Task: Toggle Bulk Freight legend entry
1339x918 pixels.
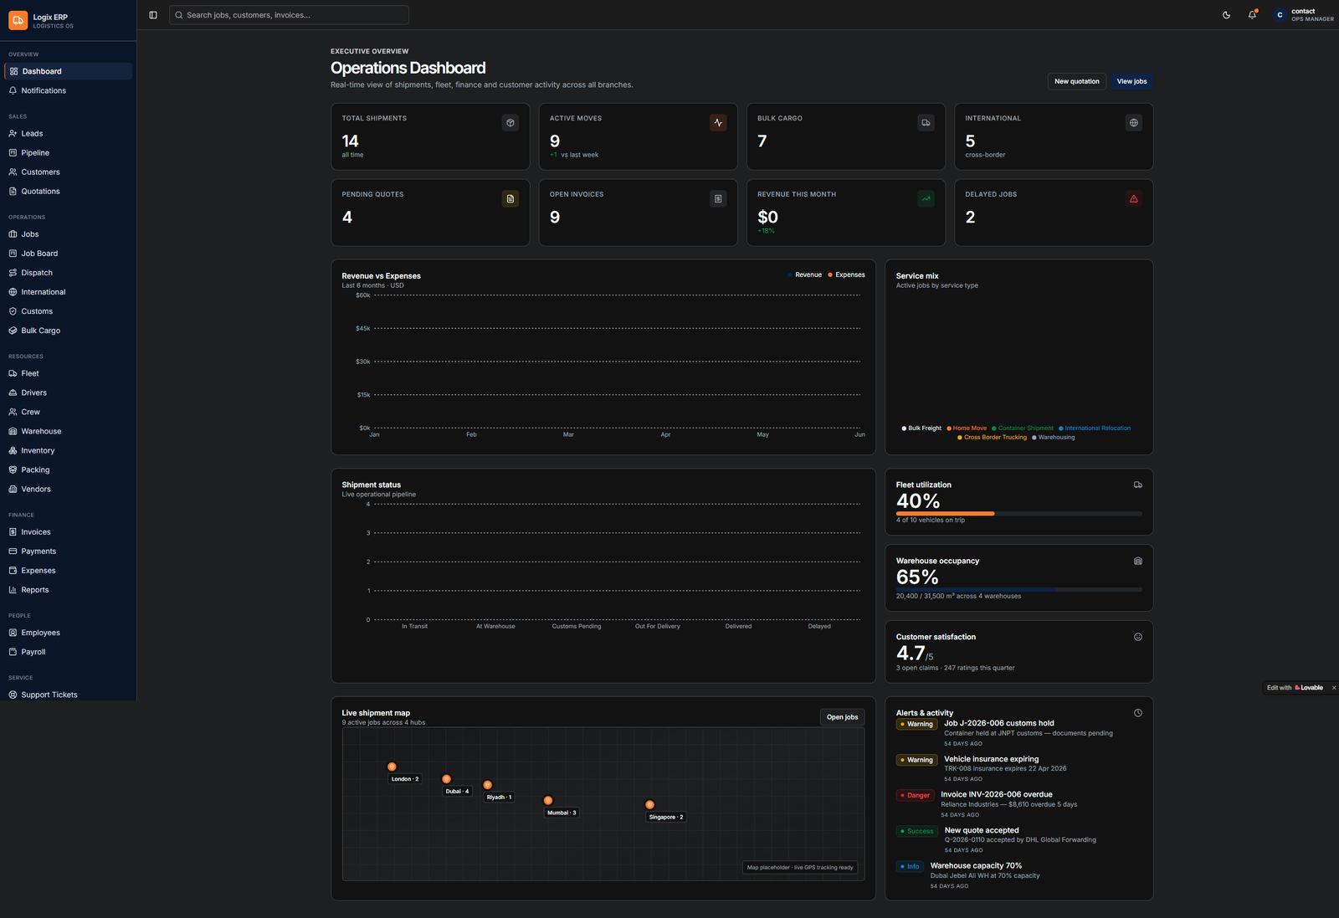Action: (921, 428)
